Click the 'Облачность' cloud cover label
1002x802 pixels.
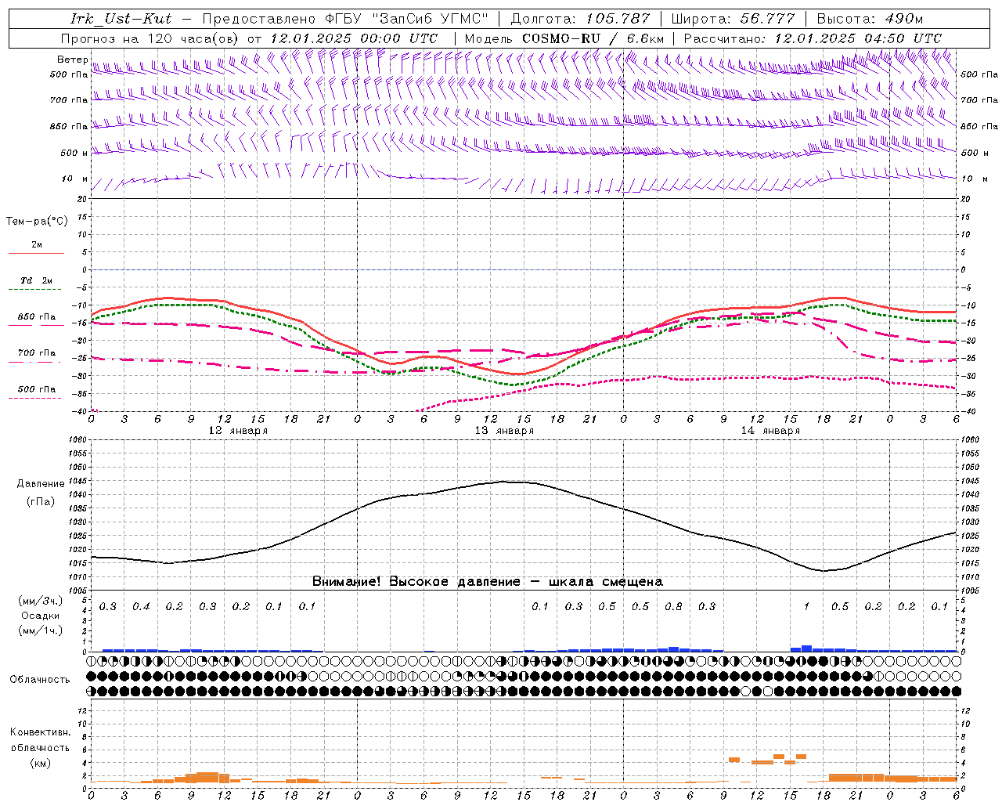tap(40, 680)
